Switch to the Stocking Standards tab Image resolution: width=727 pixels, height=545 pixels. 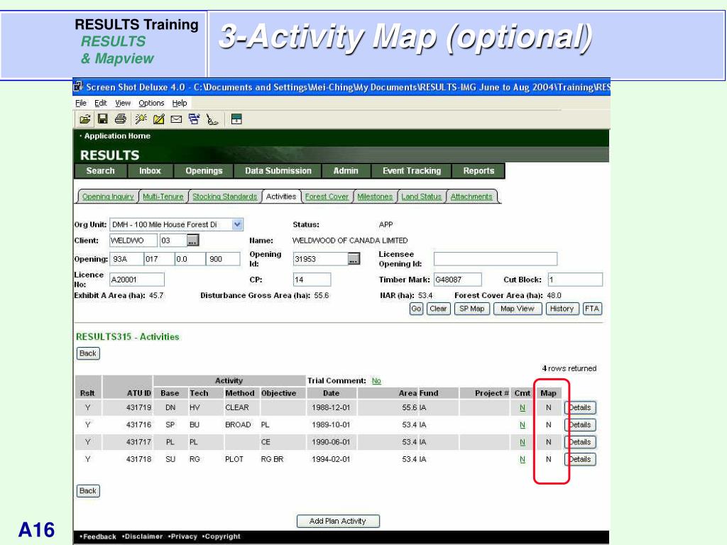tap(225, 197)
